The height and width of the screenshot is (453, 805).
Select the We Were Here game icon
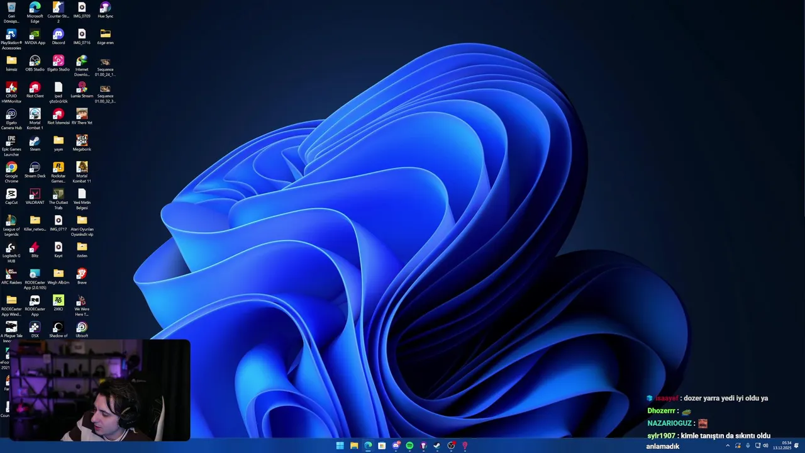point(82,306)
